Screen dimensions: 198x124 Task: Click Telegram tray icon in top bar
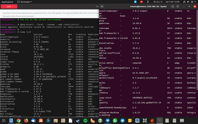coord(135,2)
